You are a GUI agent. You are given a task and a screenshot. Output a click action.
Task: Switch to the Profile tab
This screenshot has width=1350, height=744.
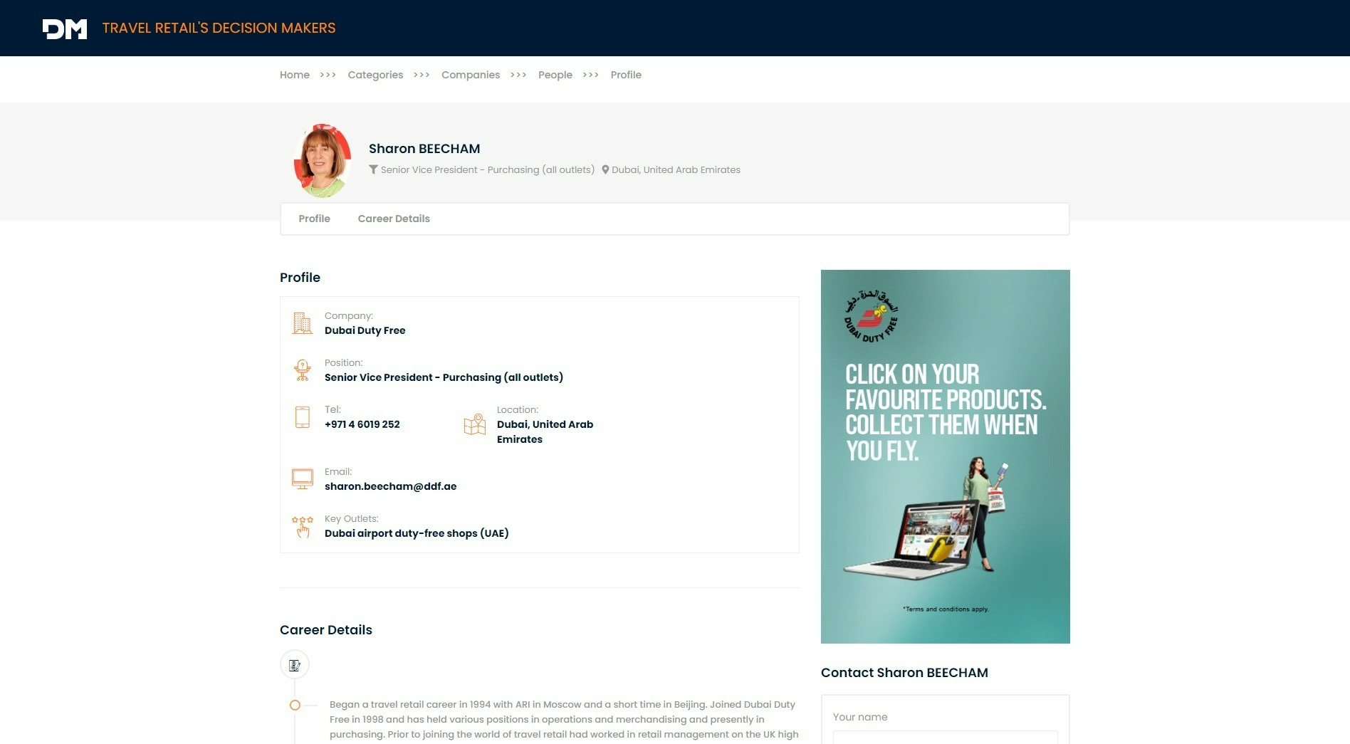[x=314, y=219]
